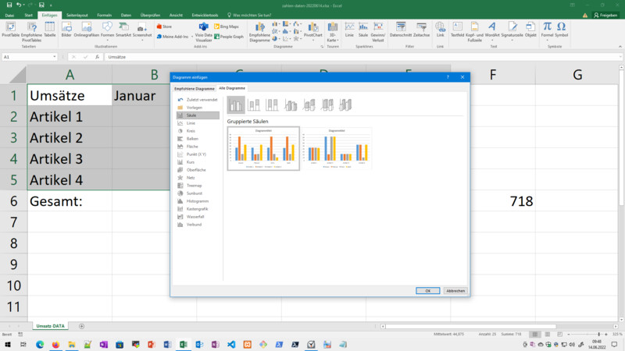Image resolution: width=625 pixels, height=351 pixels.
Task: Open the Formel equation dropdown
Action: 547,30
